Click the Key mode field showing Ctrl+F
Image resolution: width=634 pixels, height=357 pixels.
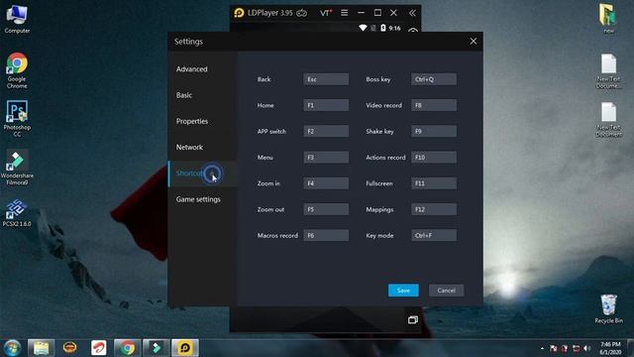pos(434,236)
